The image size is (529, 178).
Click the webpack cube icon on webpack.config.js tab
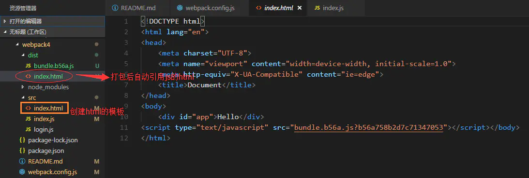coord(180,8)
